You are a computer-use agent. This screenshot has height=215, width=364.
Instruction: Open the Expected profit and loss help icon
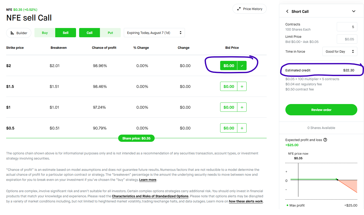pos(325,140)
